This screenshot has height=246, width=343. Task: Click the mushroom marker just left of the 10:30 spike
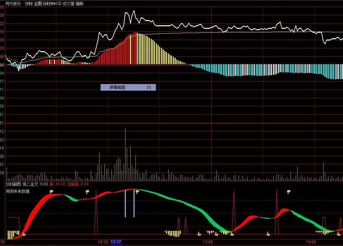87,192
